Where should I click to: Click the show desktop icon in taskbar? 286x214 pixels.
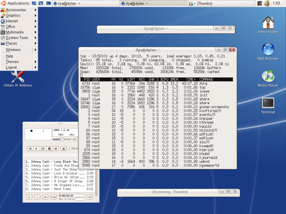tap(34, 3)
